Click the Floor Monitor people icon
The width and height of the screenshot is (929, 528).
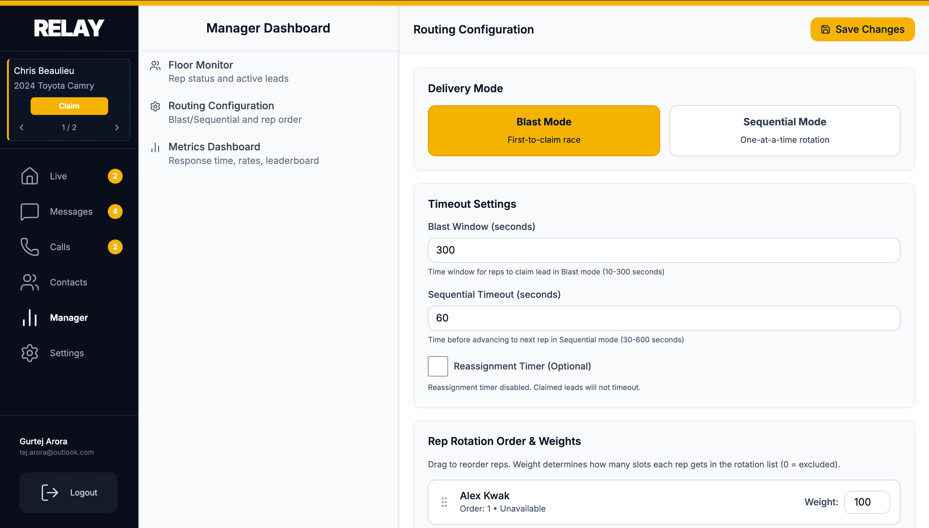155,66
